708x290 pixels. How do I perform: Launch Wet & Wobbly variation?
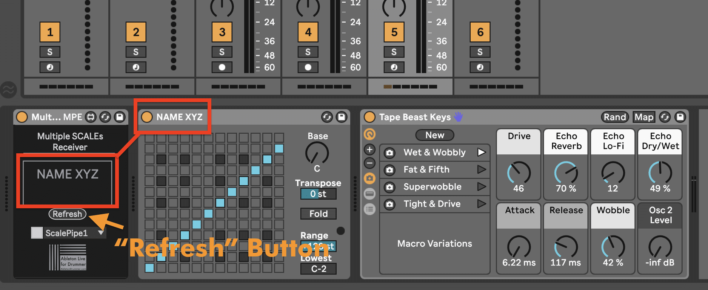point(482,152)
